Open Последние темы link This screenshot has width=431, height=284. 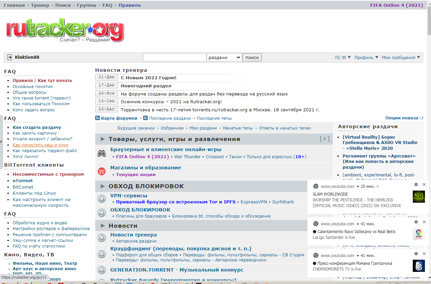[214, 118]
